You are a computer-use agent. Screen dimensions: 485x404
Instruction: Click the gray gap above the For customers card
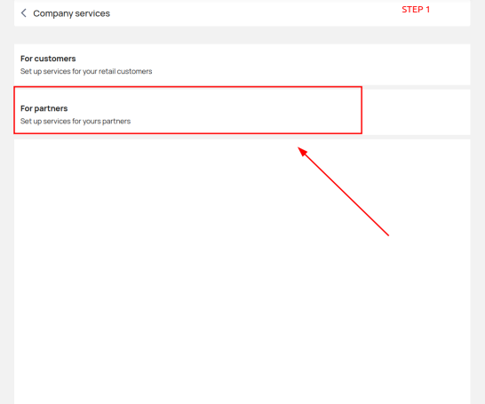(242, 36)
